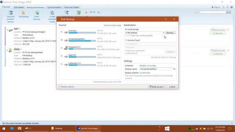Select the Acronis Cloud radio button
This screenshot has height=132, width=235.
coord(126,40)
